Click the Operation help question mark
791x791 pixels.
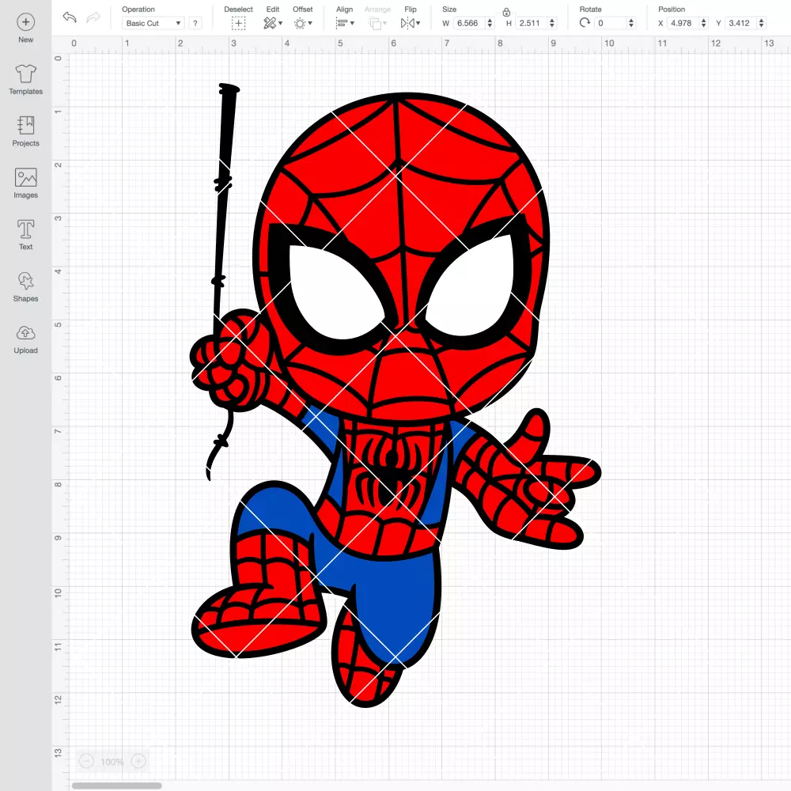click(195, 23)
